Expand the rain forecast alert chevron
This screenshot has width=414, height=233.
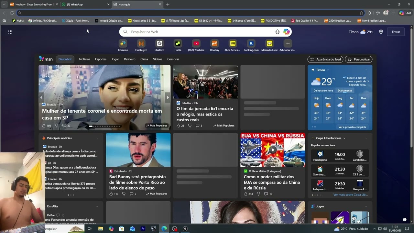coord(368,81)
